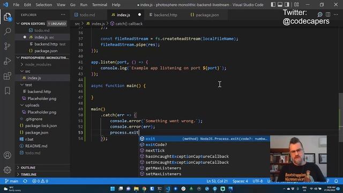Collapse the uploads folder
This screenshot has height=193, width=343.
click(x=32, y=105)
